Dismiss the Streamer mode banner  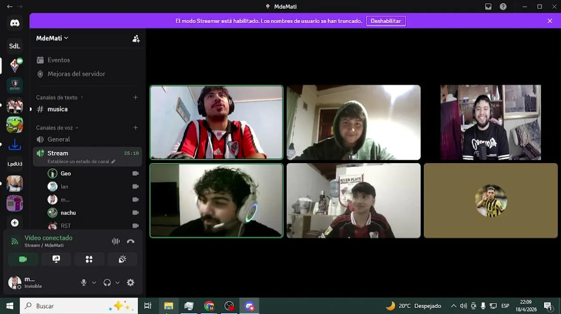[x=550, y=21]
